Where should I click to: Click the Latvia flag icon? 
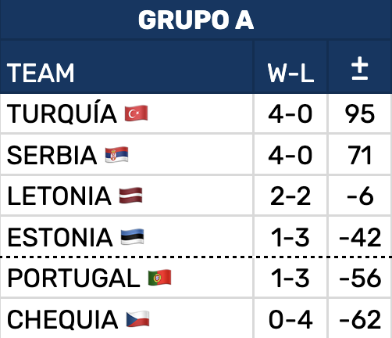tap(130, 196)
